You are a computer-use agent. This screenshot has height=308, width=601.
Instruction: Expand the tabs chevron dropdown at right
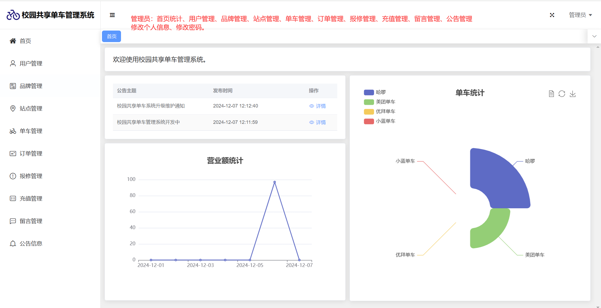(x=594, y=36)
